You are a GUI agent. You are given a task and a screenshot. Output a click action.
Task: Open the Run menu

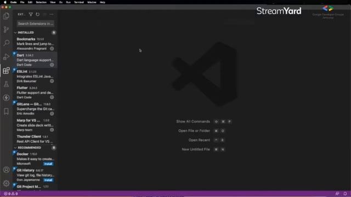68,2
